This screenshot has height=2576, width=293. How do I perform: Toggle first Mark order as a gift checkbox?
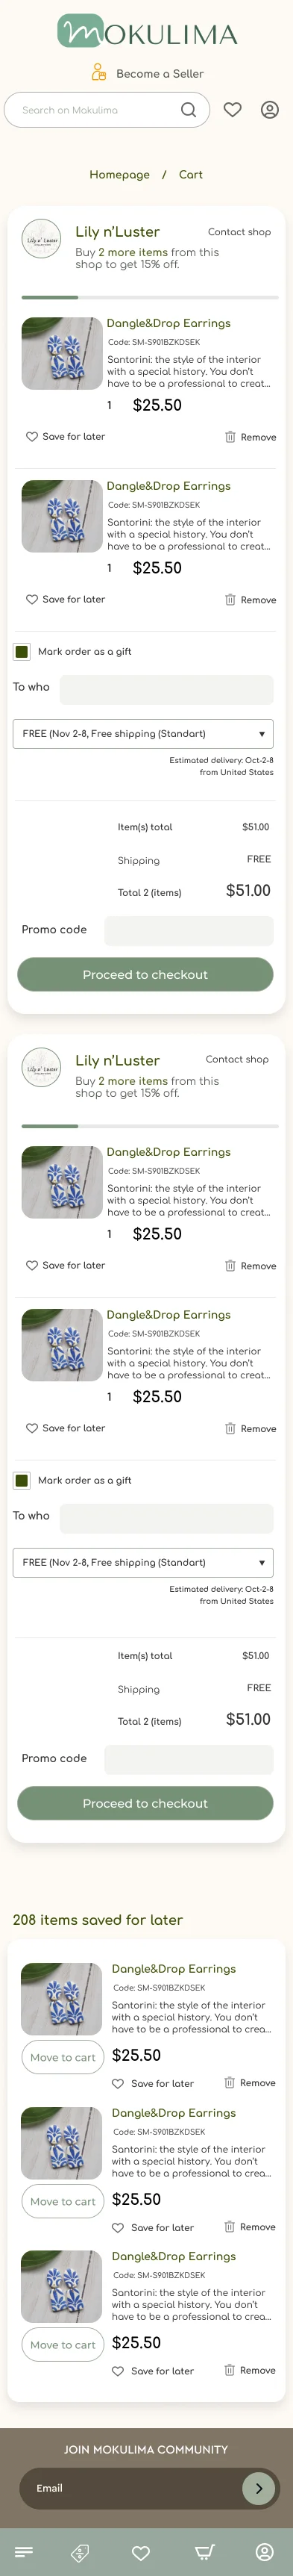click(21, 651)
